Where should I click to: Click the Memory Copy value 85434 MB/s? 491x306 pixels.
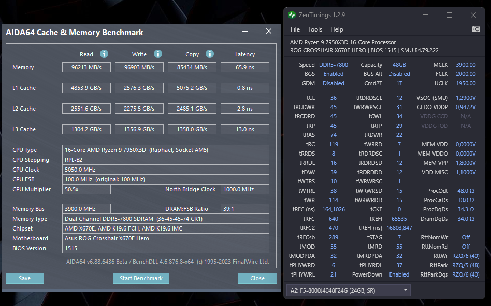tap(192, 67)
